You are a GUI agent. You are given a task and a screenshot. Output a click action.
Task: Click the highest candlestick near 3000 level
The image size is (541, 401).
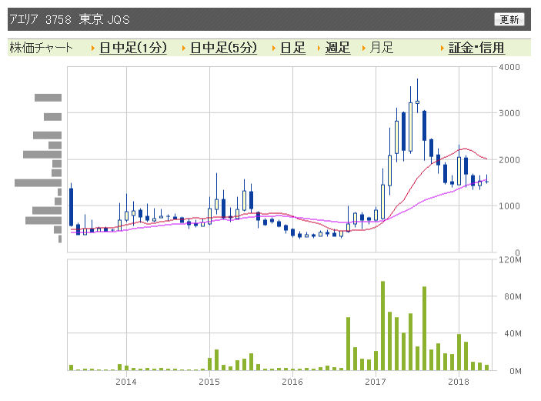point(417,95)
